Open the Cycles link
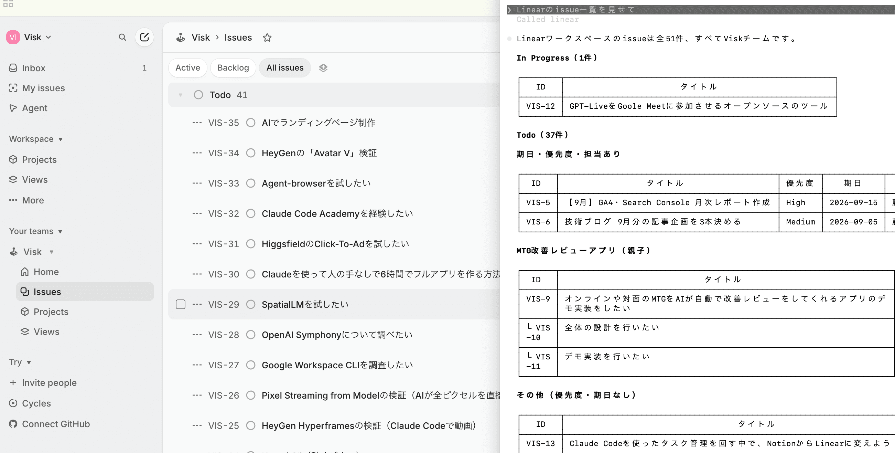The width and height of the screenshot is (895, 453). [x=36, y=403]
